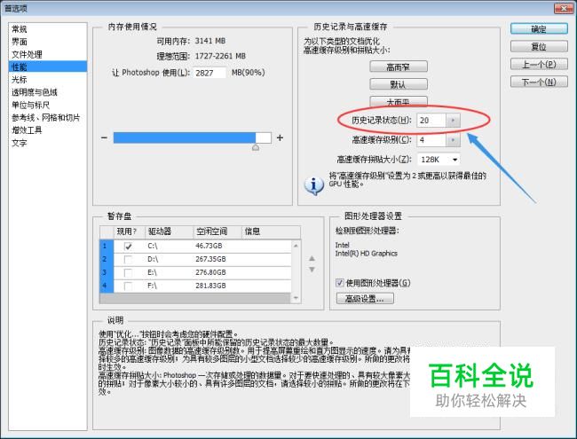577x439 pixels.
Task: Open the 增效工具 category
Action: [27, 130]
